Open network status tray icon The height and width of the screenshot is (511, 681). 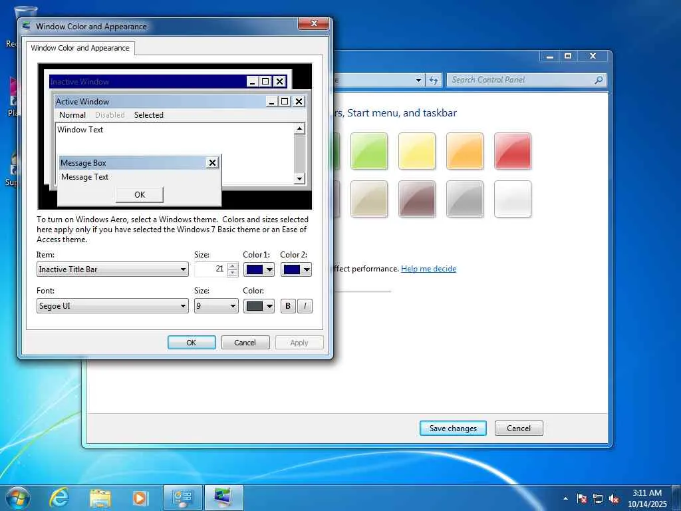598,498
